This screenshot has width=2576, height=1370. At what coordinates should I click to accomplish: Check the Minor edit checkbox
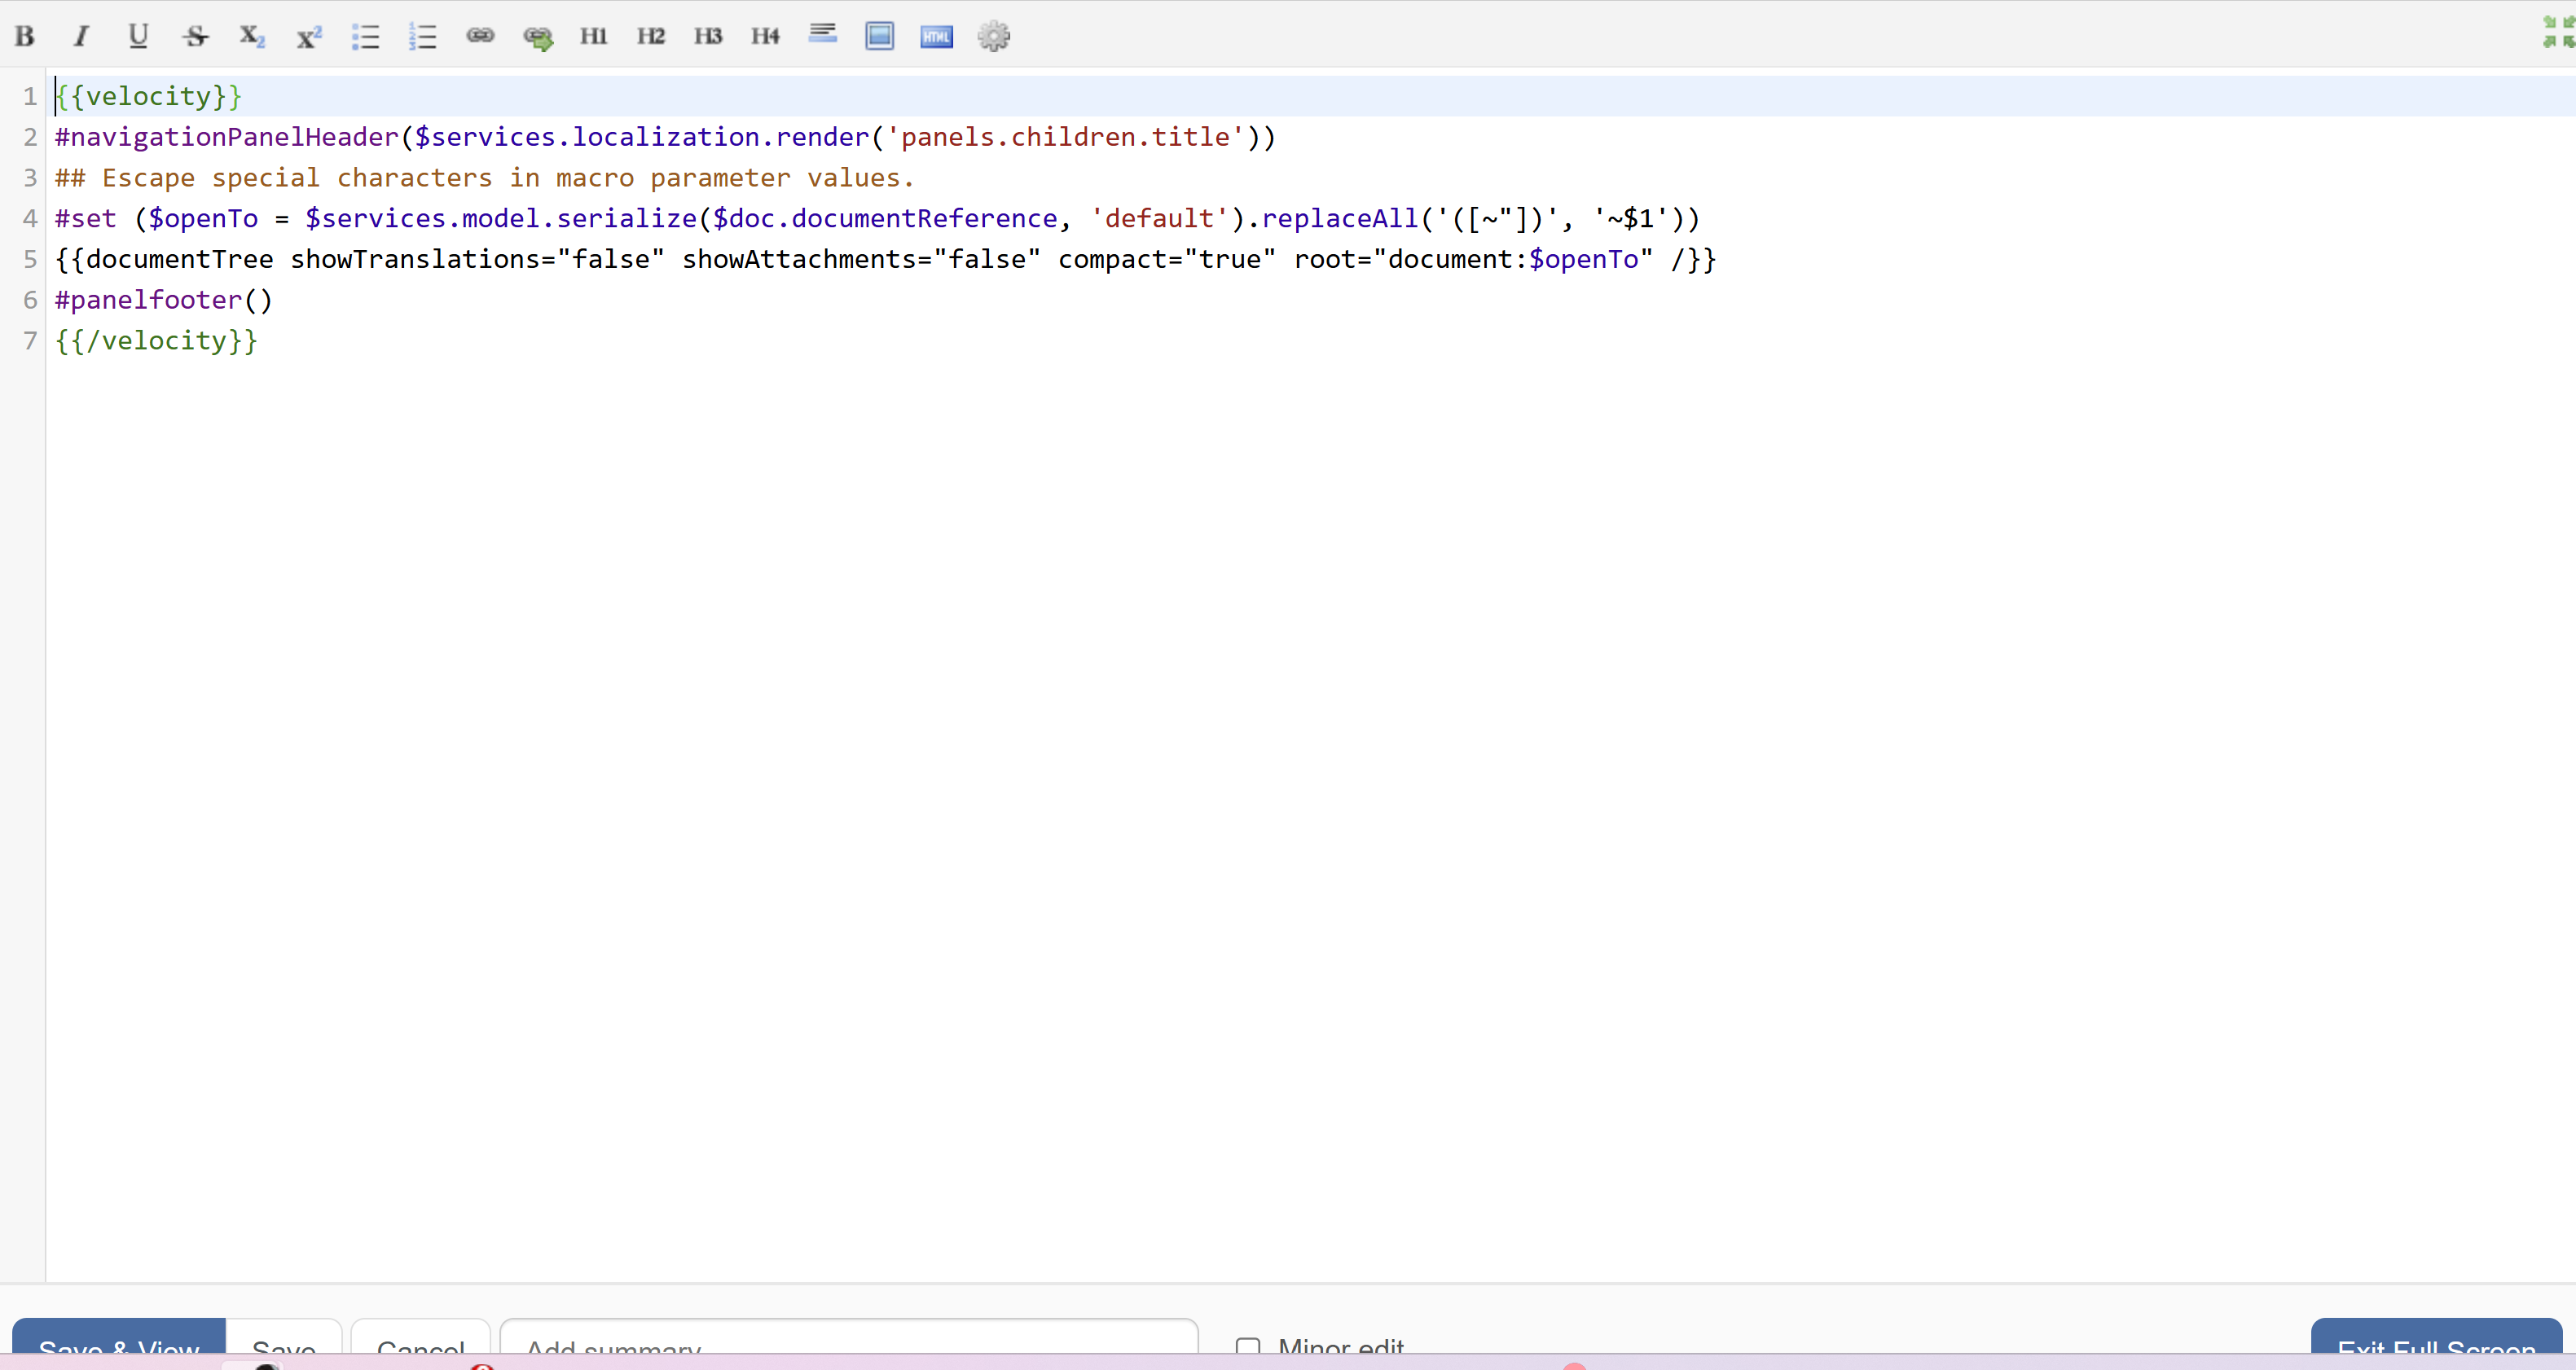(1248, 1346)
